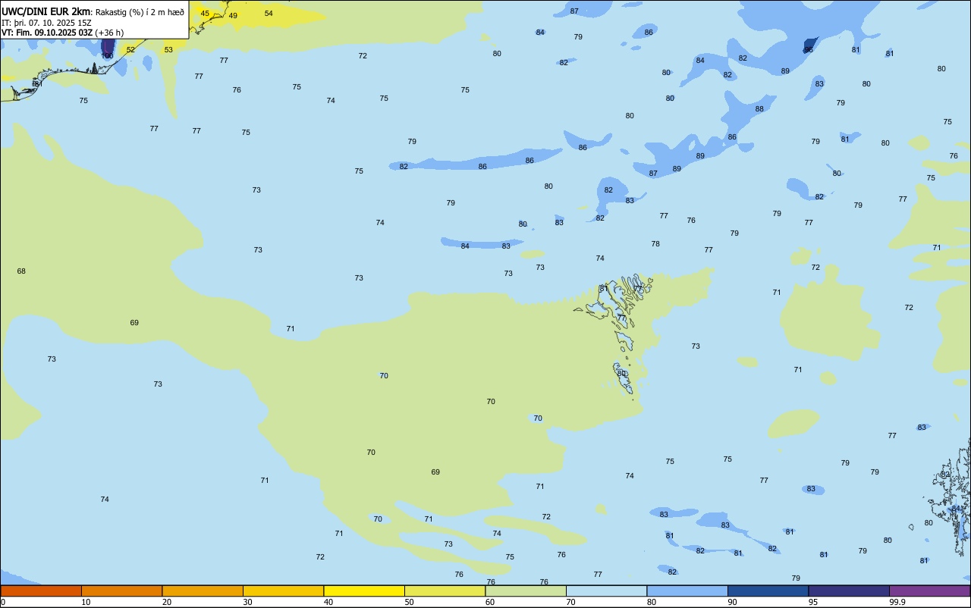Viewport: 971px width, 608px height.
Task: Click the humidity value '78' on the map
Action: [655, 244]
